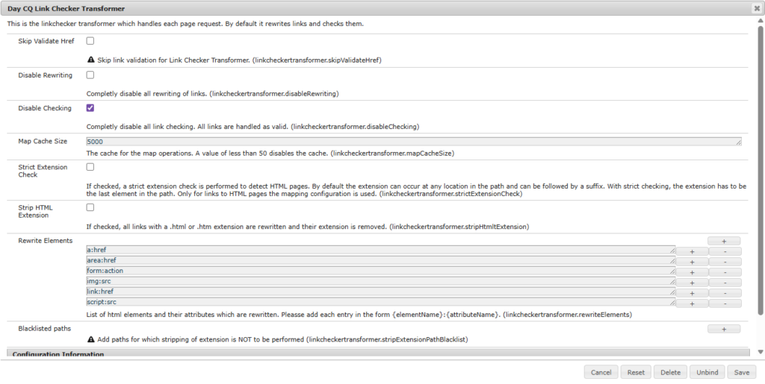This screenshot has width=765, height=384.
Task: Remove the script:src rewrite element
Action: click(725, 303)
